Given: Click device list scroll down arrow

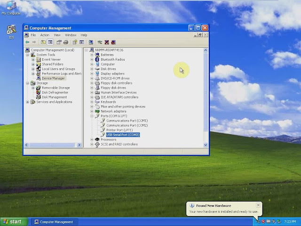Looking at the screenshot, I should pyautogui.click(x=206, y=145).
